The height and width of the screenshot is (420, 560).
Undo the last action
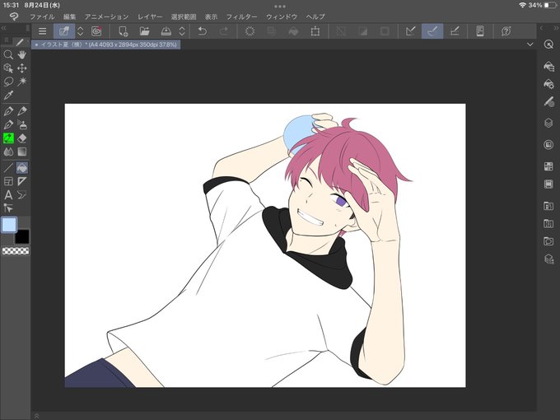click(x=203, y=31)
